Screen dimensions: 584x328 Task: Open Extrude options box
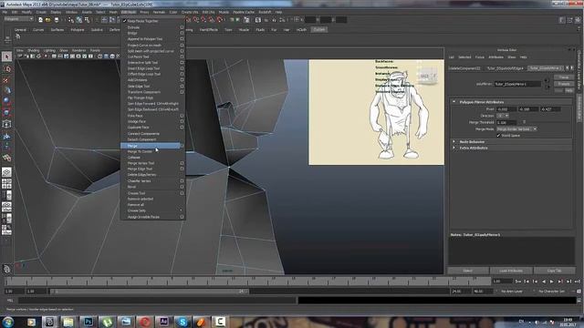click(x=182, y=27)
